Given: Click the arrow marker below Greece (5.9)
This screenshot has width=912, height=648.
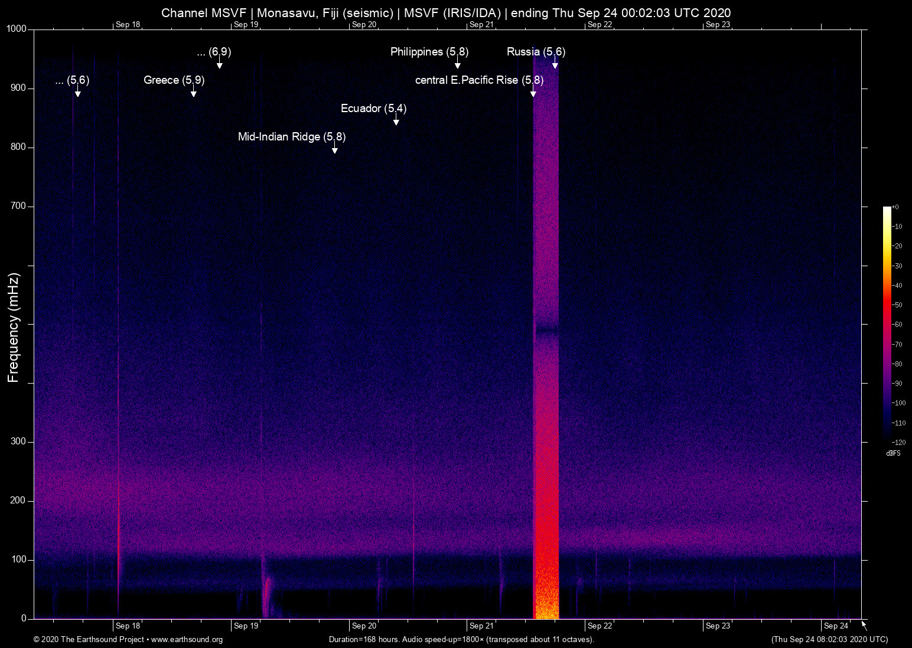Looking at the screenshot, I should (193, 92).
